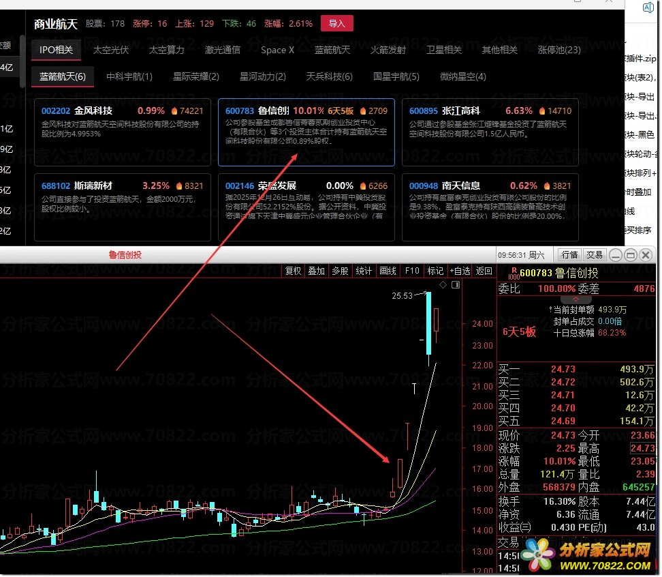Switch to the 卫星相关 tab

tap(444, 50)
